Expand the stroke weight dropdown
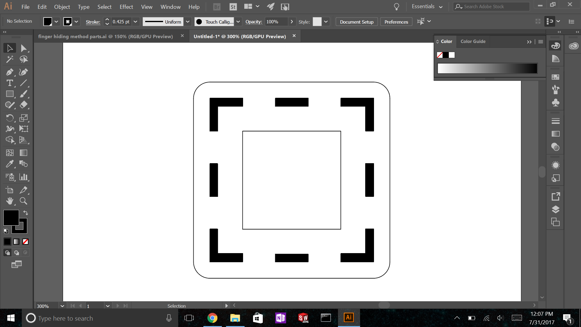Screen dimensions: 581x327 135,22
